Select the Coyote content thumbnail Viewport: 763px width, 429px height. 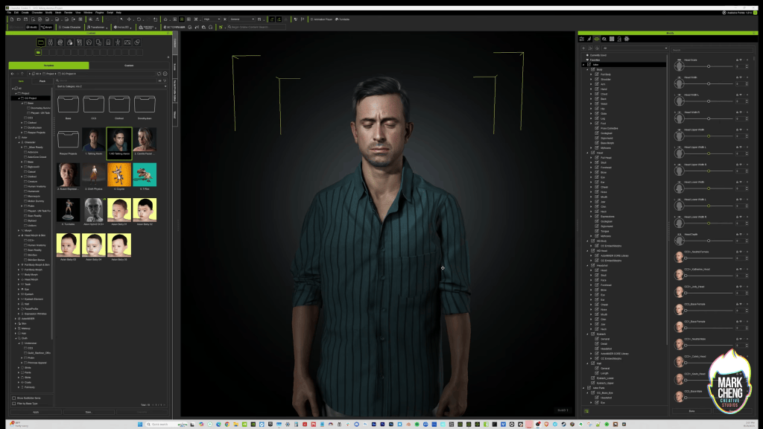tap(119, 175)
